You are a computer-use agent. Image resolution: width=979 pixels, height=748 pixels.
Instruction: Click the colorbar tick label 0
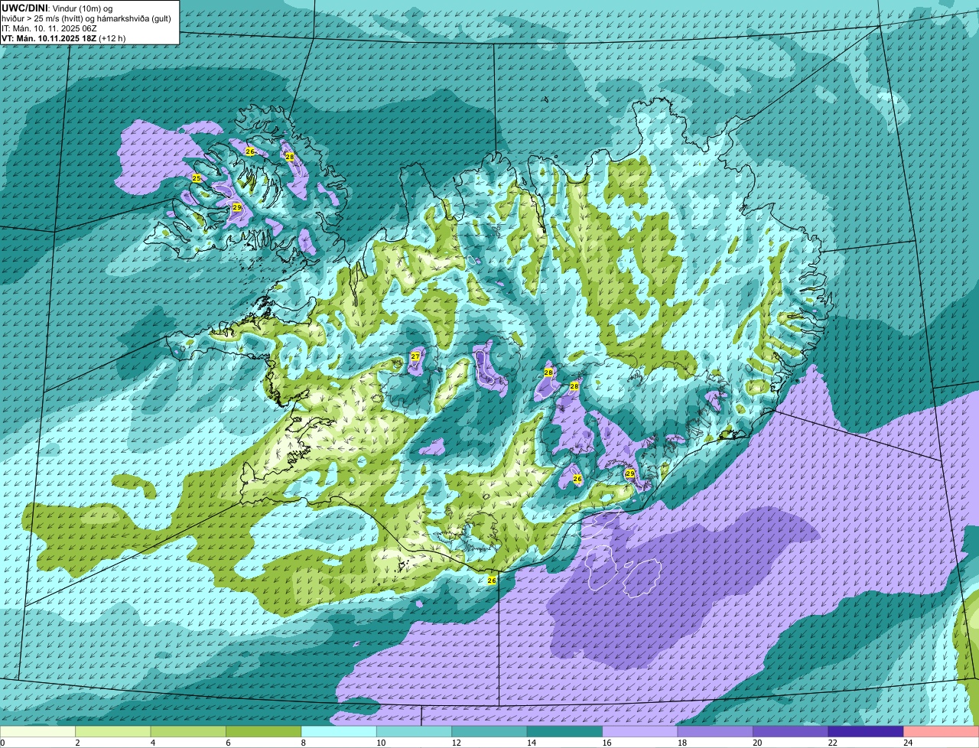[3, 743]
